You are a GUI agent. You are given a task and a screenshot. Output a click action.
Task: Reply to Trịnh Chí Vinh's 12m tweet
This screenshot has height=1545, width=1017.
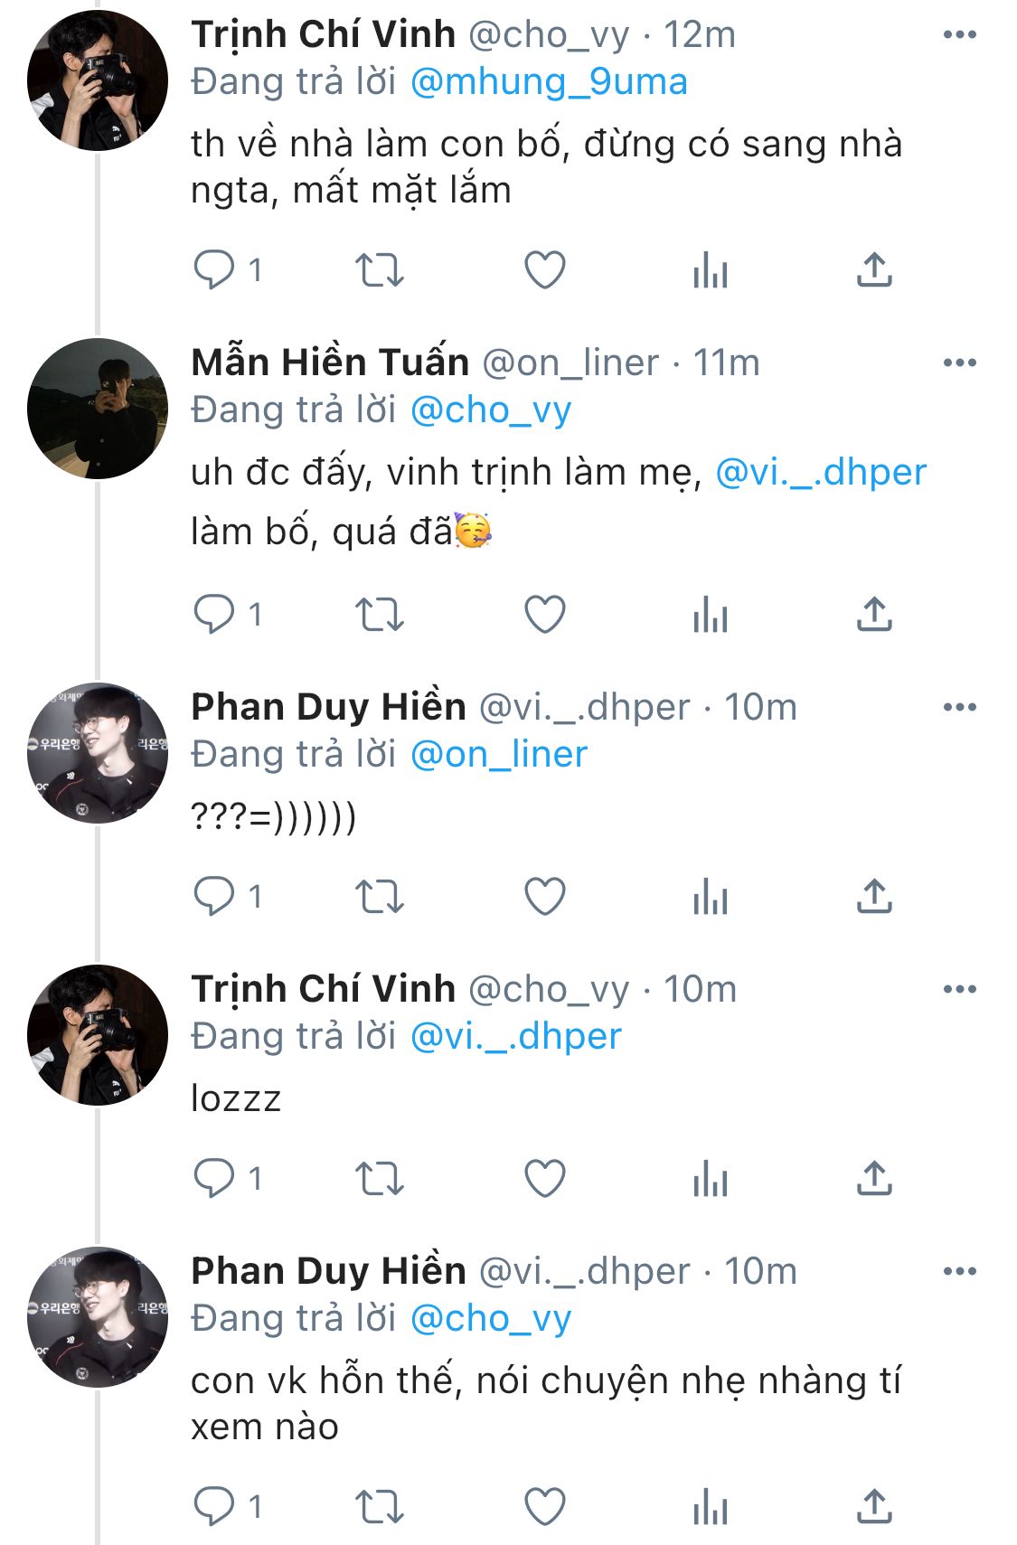tap(214, 269)
